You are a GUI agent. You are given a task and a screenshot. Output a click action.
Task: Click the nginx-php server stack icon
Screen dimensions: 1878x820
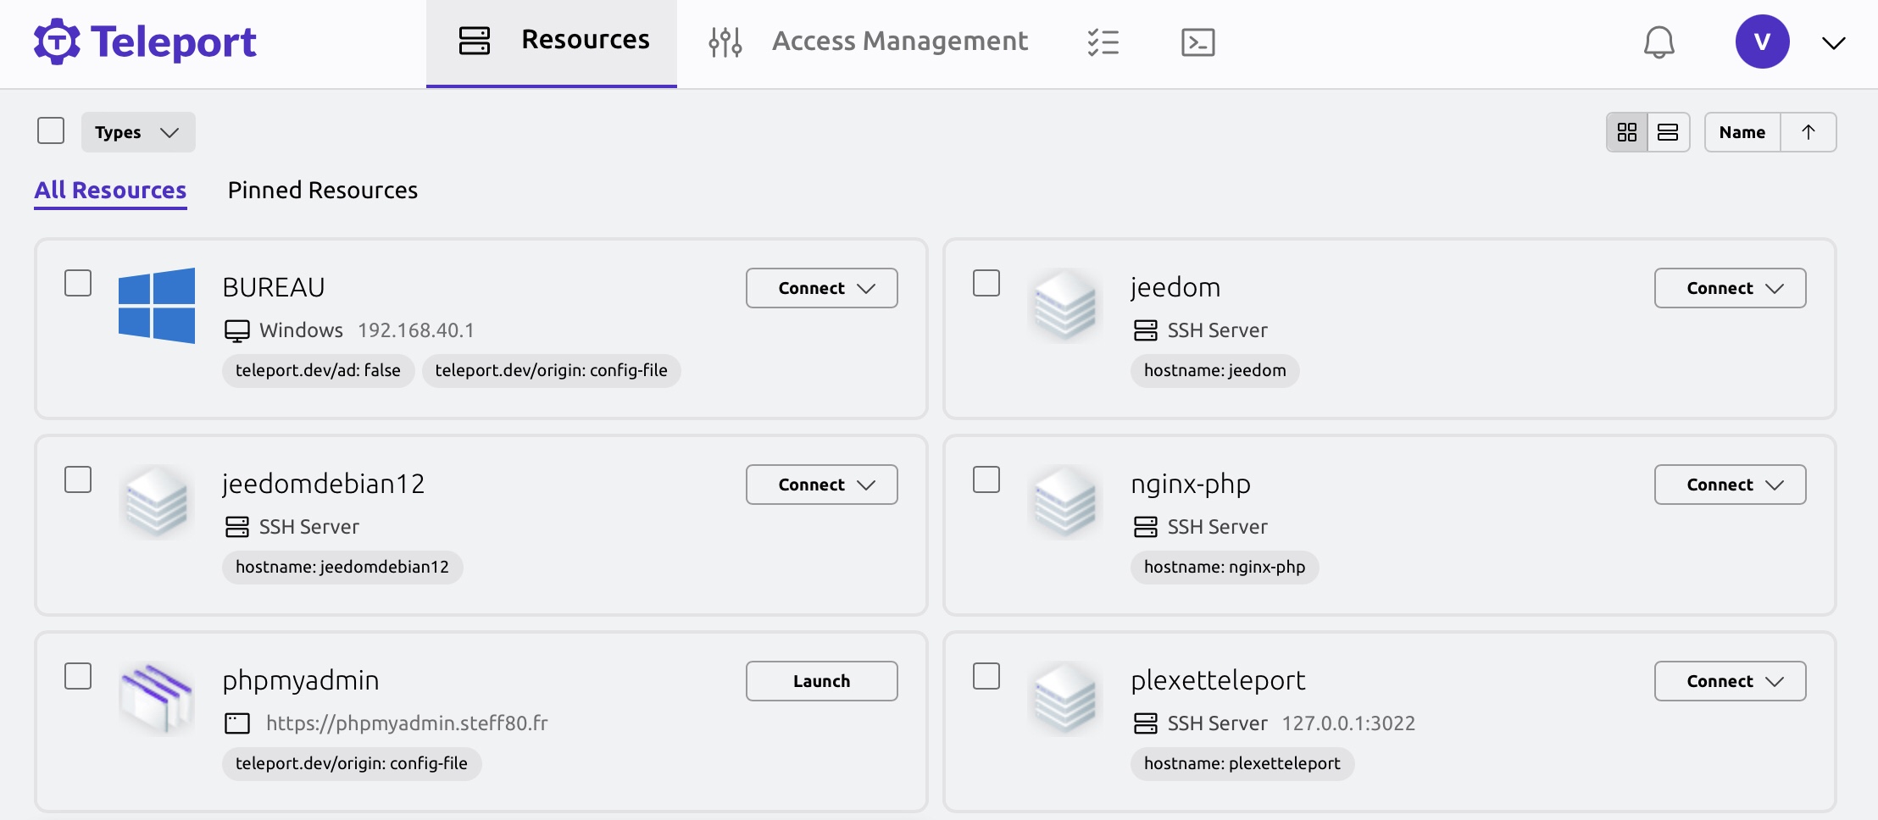point(1065,502)
